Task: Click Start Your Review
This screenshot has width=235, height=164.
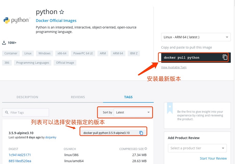Action: [213, 158]
